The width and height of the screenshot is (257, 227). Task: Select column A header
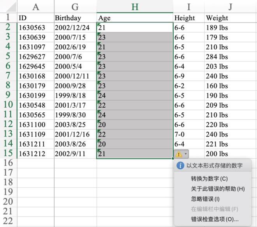point(36,7)
